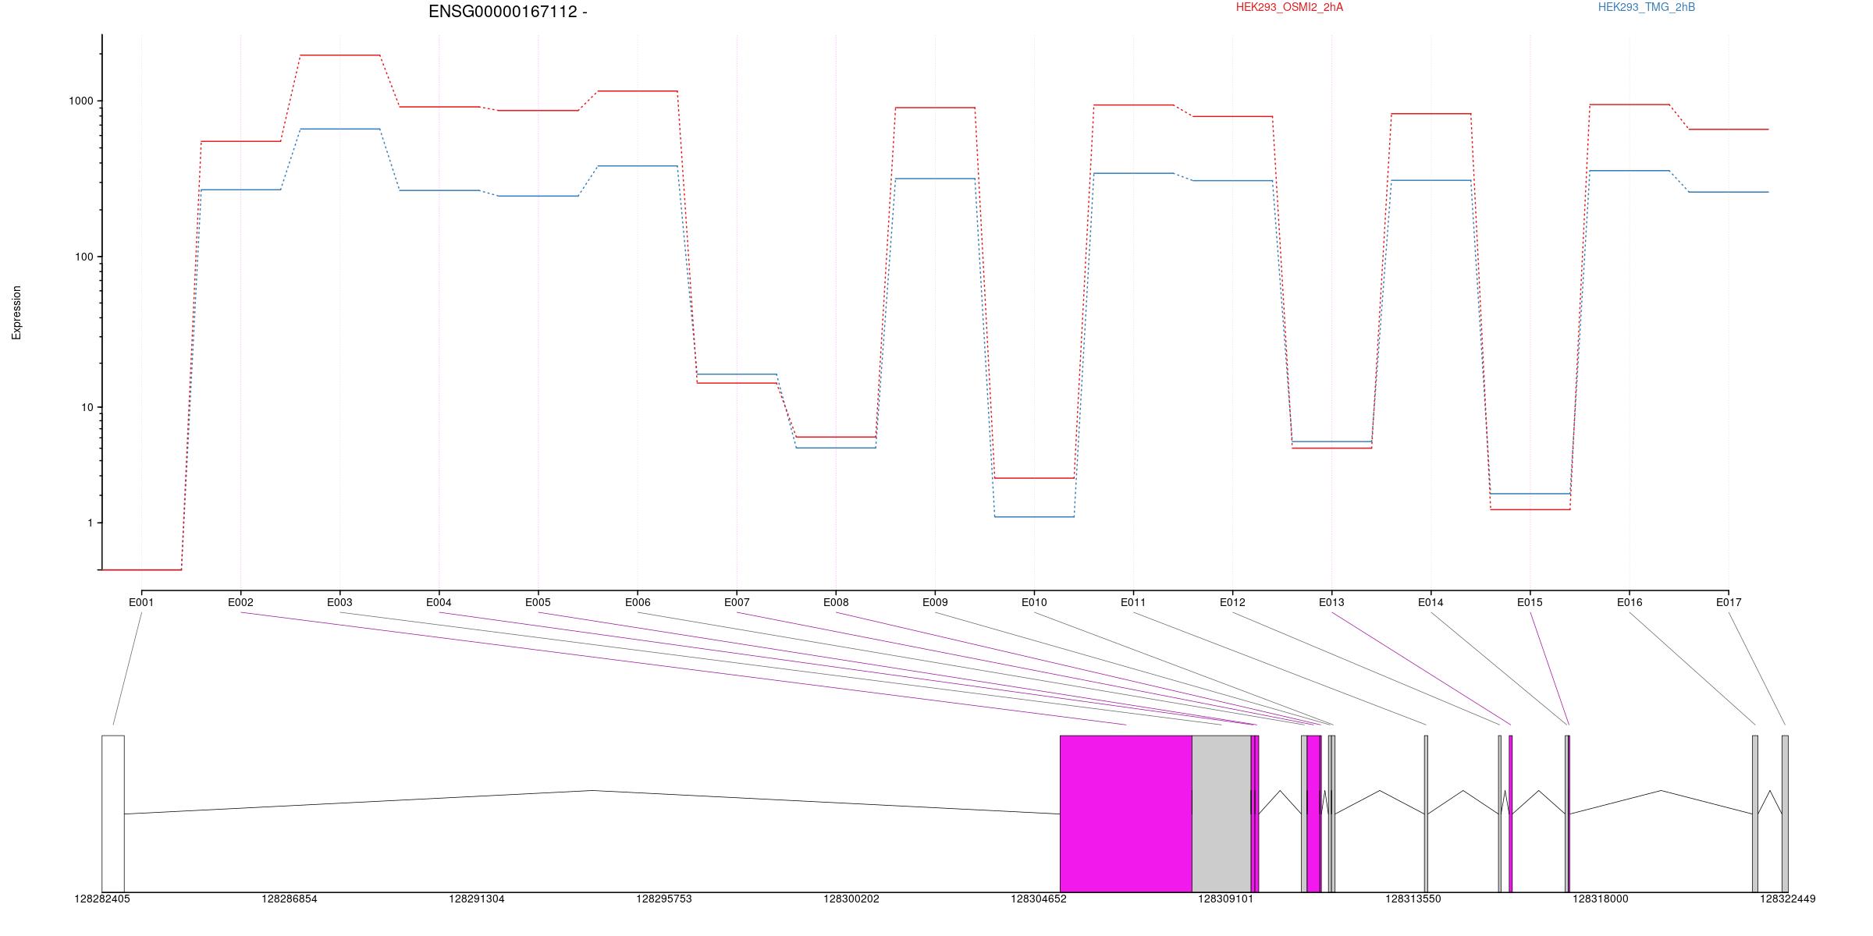Click genomic coordinate 128295753

click(x=664, y=899)
